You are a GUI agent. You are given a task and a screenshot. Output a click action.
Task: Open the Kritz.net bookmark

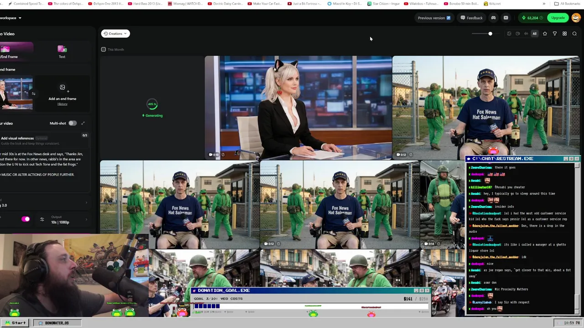pyautogui.click(x=492, y=4)
